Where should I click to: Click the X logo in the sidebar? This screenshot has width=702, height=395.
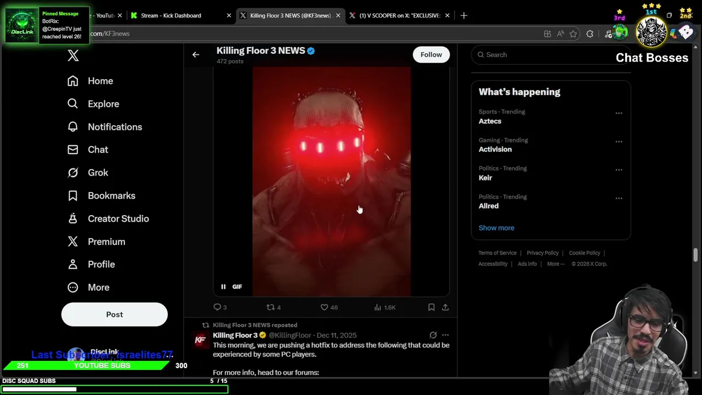[x=73, y=55]
